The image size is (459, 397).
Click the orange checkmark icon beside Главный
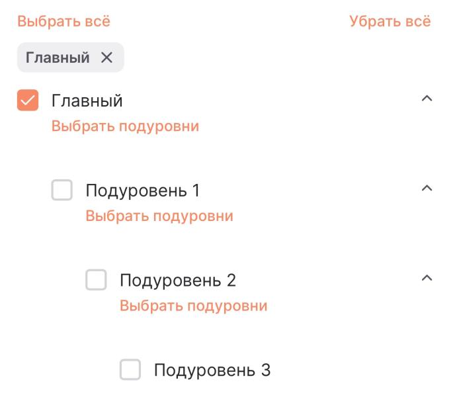point(28,101)
